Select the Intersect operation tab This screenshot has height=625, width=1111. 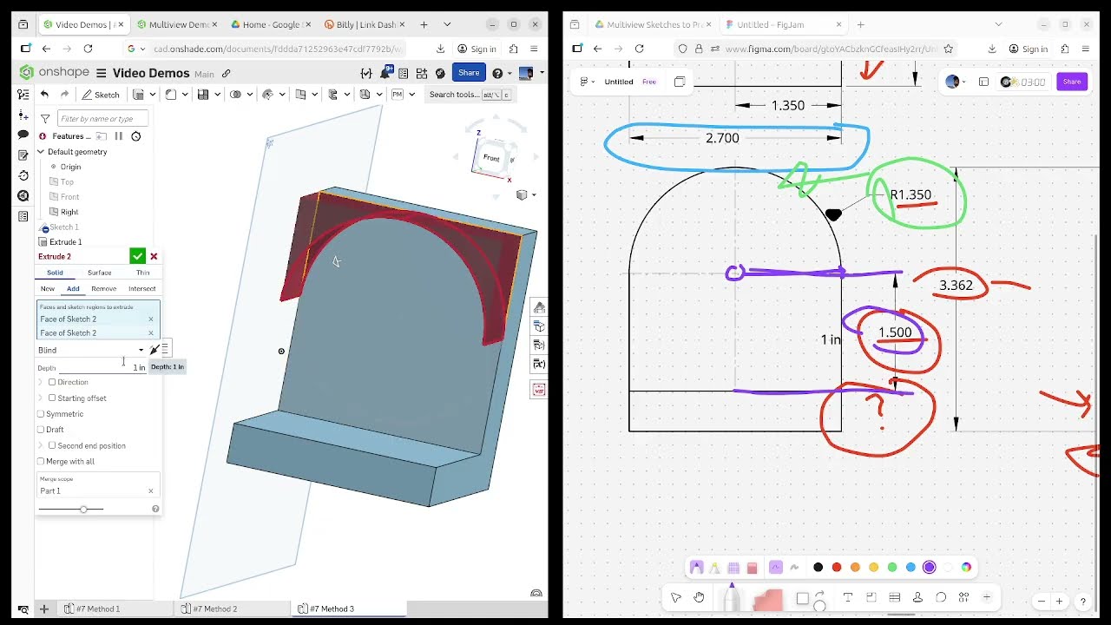141,288
